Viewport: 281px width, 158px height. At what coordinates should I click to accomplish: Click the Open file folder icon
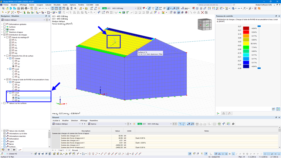point(7,8)
